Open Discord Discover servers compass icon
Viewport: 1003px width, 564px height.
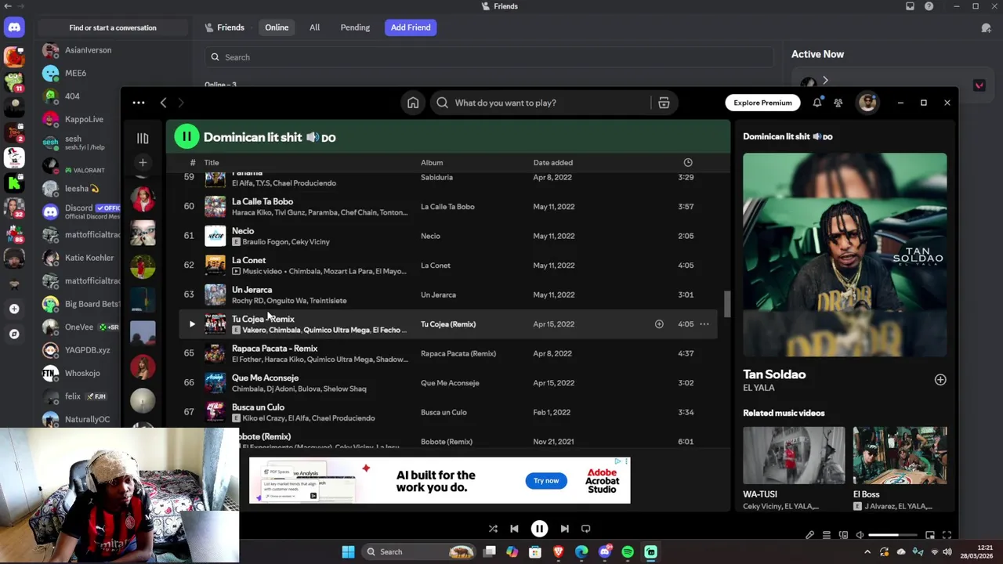tap(14, 334)
